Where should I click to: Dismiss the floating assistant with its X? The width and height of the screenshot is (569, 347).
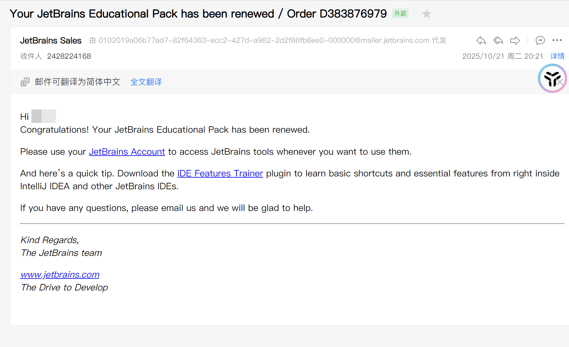tap(560, 82)
